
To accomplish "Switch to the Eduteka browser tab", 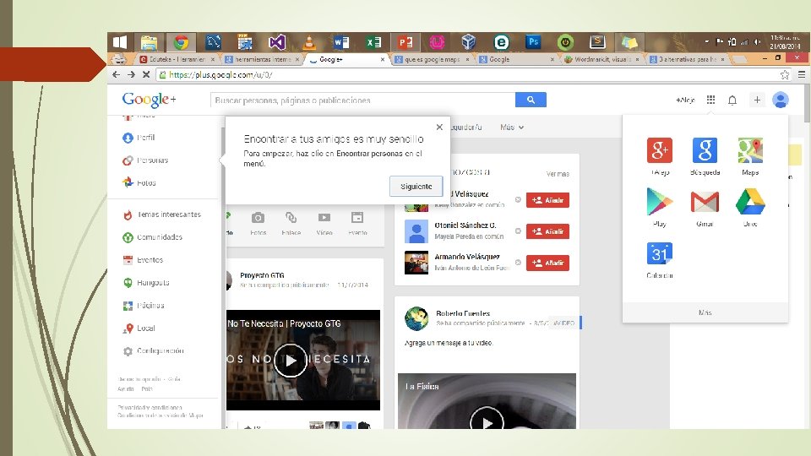I will point(177,59).
